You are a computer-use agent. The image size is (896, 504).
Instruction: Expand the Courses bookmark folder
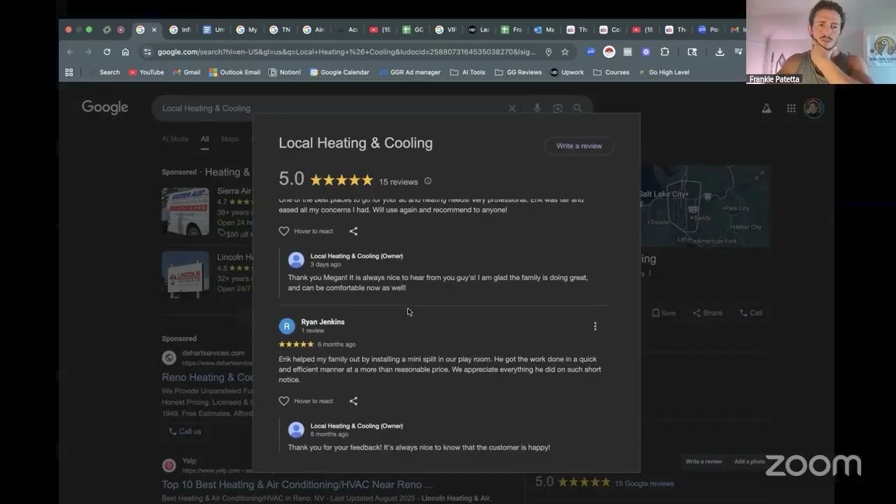(x=611, y=72)
